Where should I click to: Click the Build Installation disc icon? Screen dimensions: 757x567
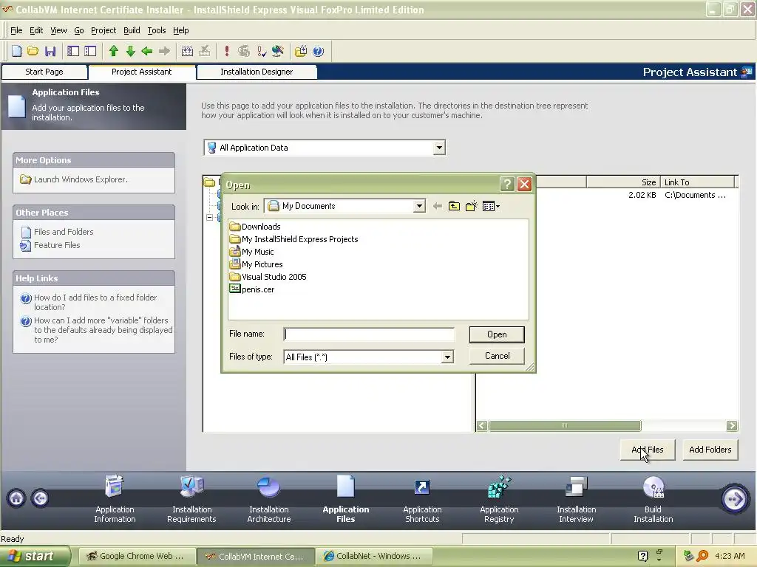click(x=654, y=487)
